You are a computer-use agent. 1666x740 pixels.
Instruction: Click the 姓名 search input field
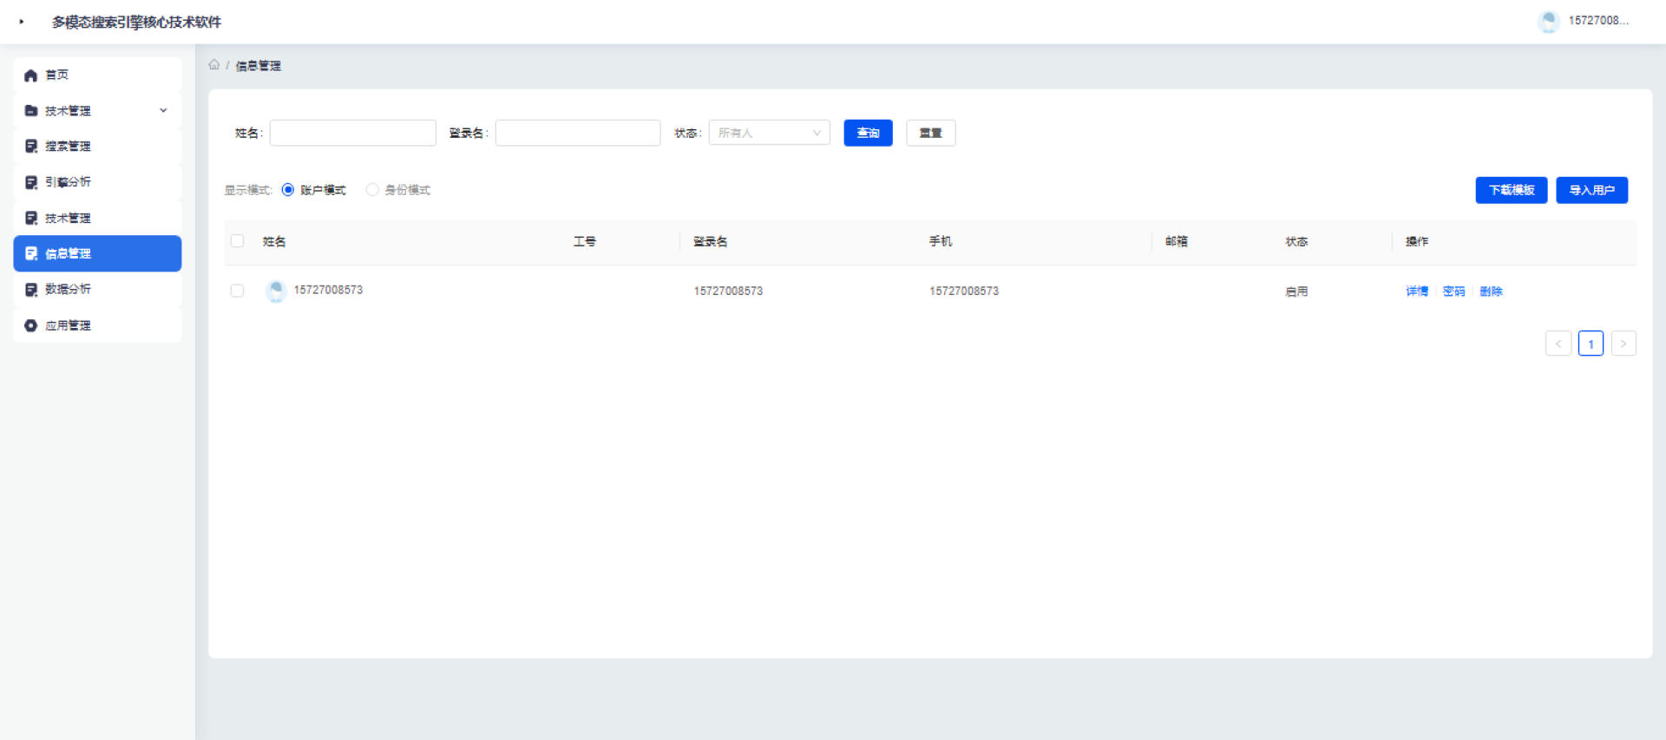click(x=352, y=133)
